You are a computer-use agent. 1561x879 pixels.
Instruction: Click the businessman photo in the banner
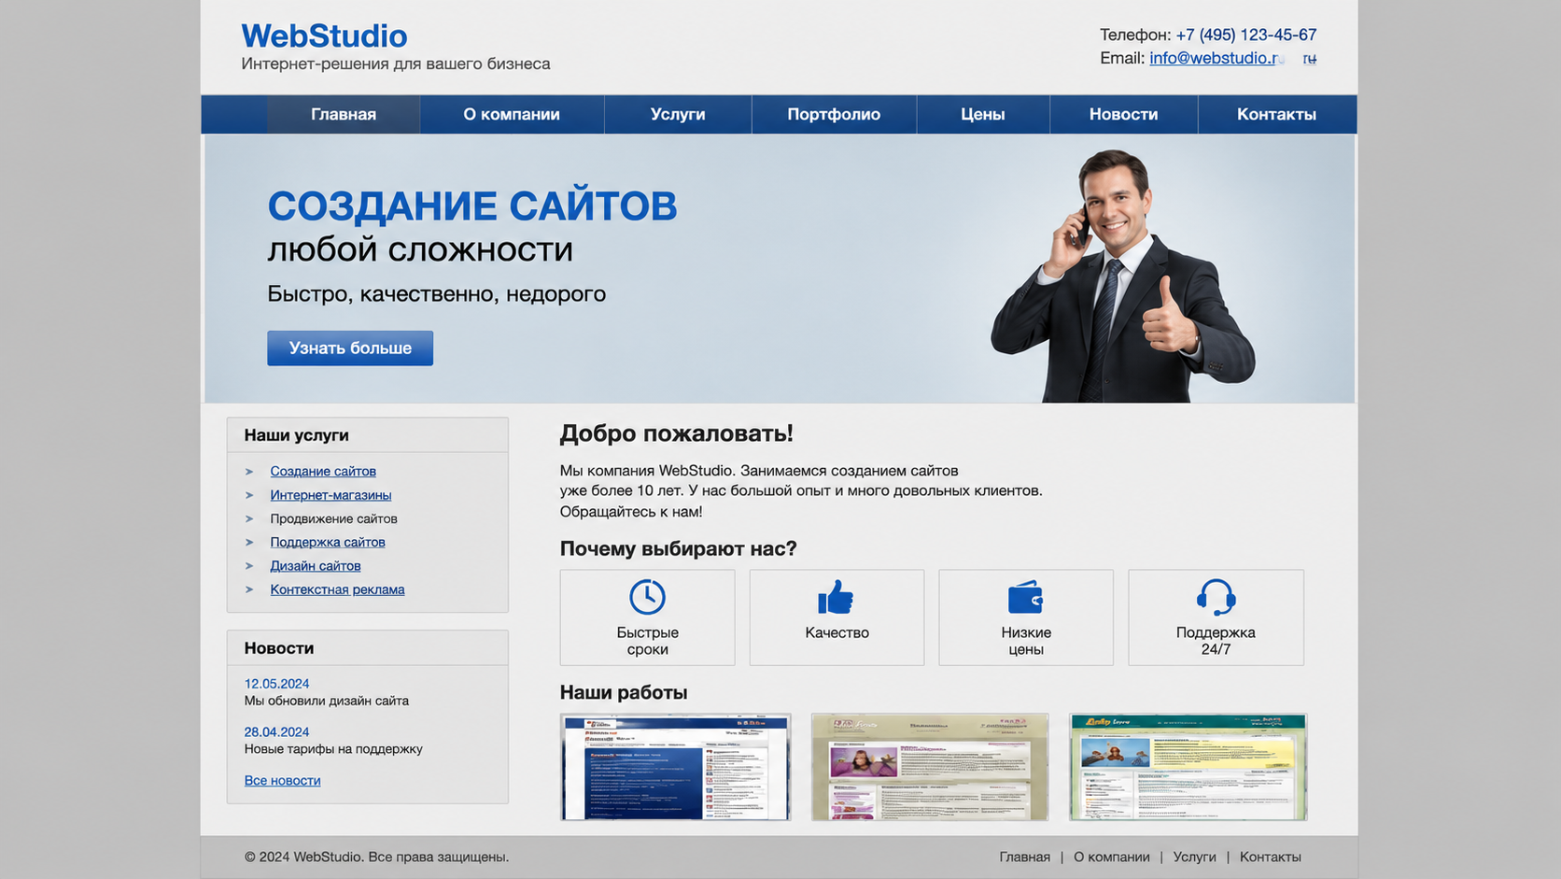click(x=1123, y=276)
